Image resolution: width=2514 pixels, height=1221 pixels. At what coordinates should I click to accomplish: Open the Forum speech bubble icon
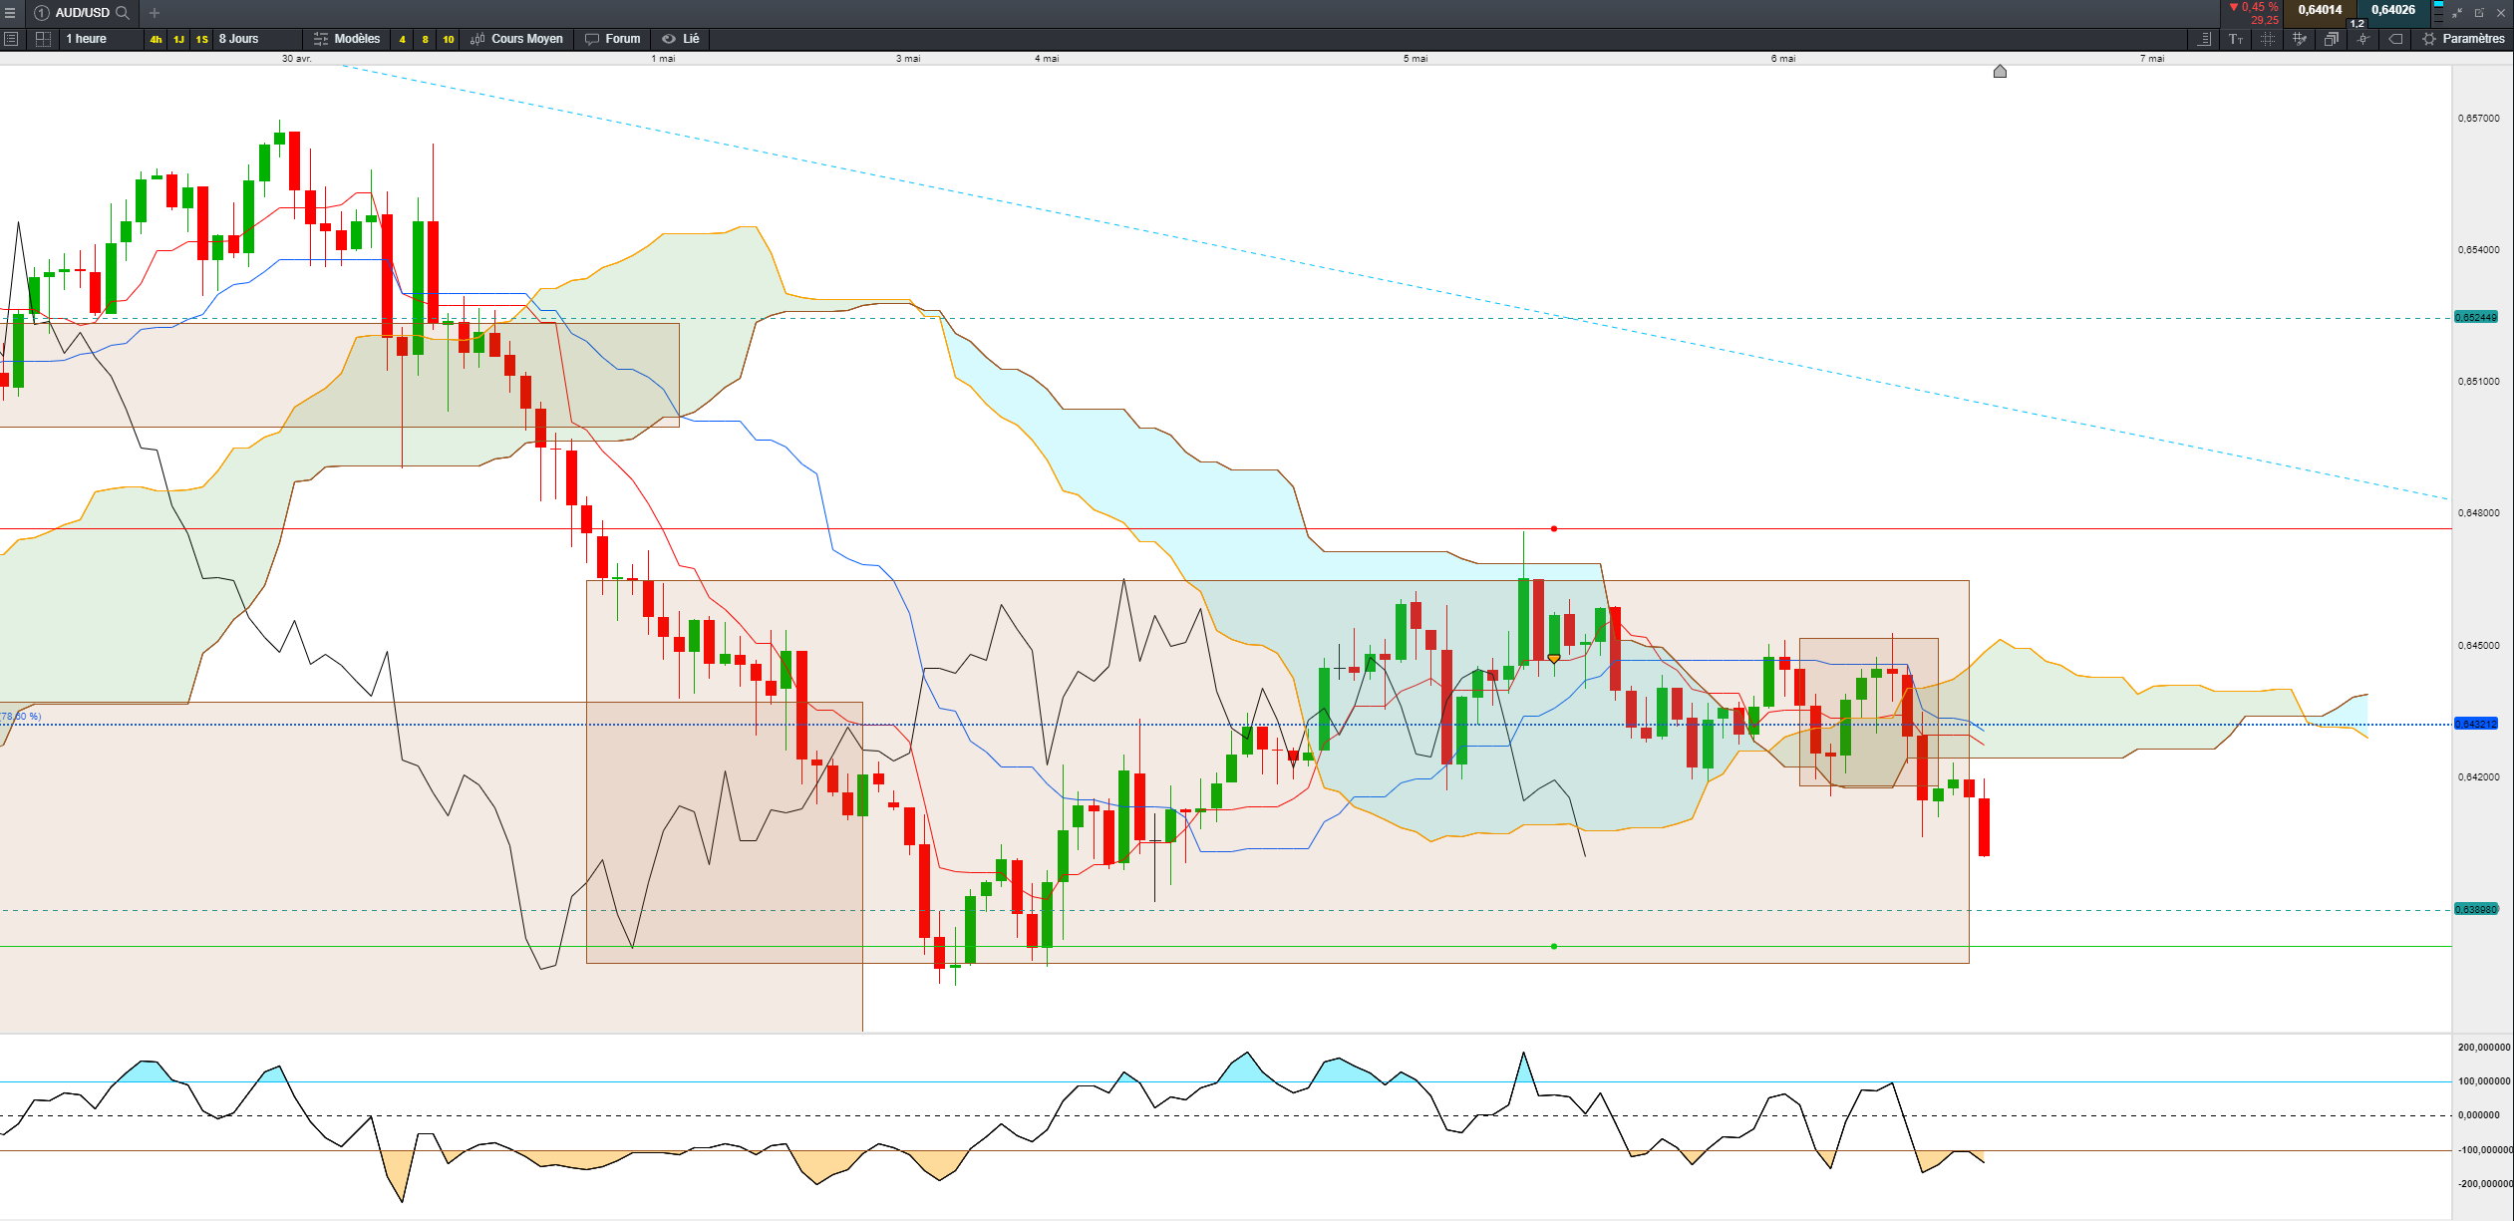pyautogui.click(x=592, y=39)
